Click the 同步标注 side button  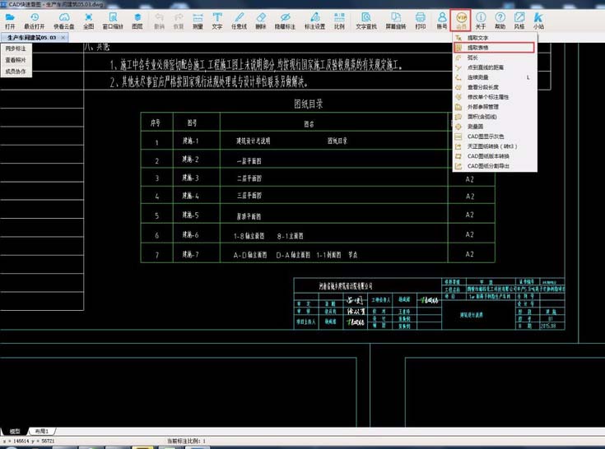tap(16, 49)
